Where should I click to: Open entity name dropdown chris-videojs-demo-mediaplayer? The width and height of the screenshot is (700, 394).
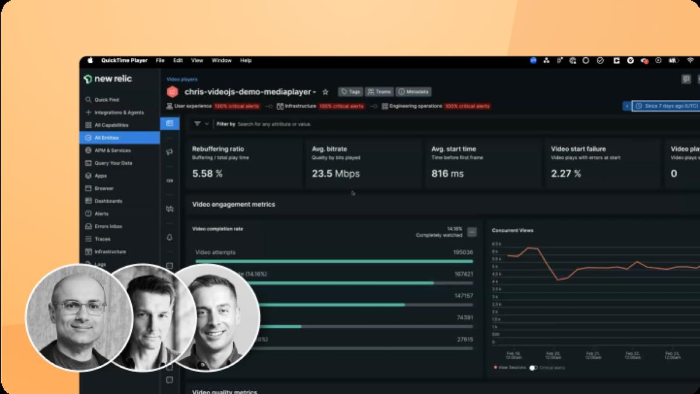coord(250,92)
